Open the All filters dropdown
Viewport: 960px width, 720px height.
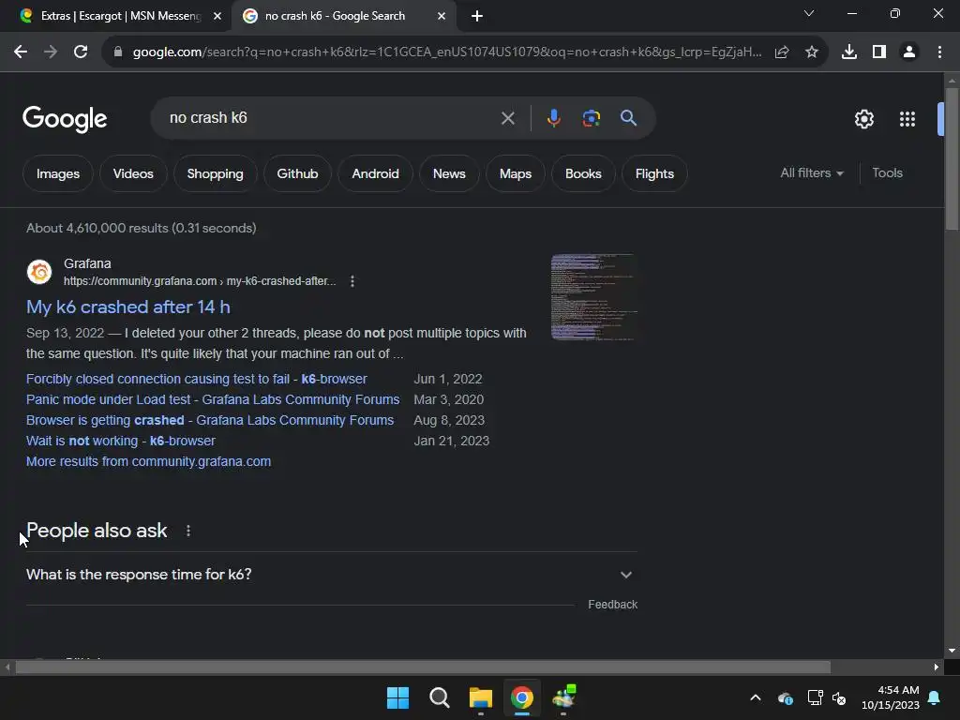click(812, 173)
